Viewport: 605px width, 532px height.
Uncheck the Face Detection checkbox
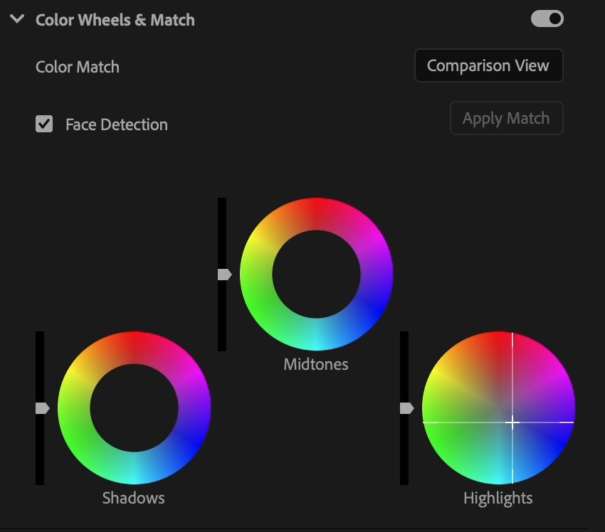click(x=44, y=124)
